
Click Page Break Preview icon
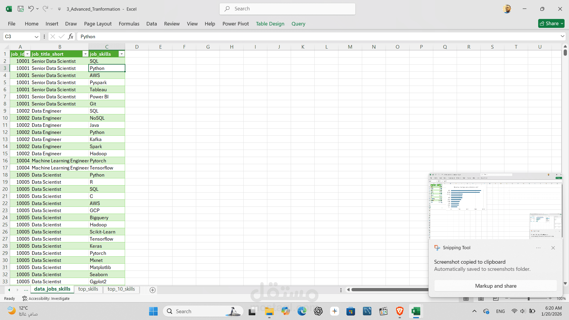coord(496,298)
